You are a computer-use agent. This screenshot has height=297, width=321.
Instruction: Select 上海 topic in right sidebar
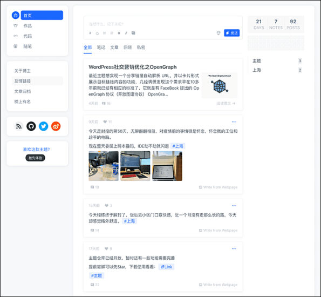(277, 70)
